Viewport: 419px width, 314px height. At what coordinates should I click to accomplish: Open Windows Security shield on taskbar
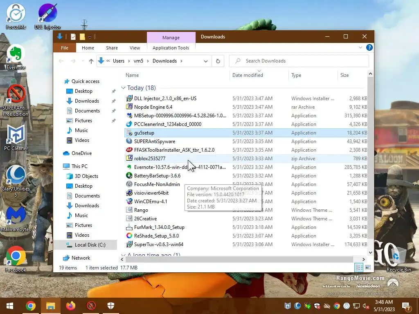click(110, 306)
